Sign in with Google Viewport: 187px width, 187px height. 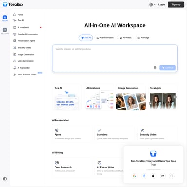coord(134,176)
